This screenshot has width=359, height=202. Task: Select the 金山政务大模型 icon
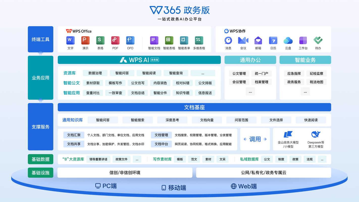[x=288, y=134]
